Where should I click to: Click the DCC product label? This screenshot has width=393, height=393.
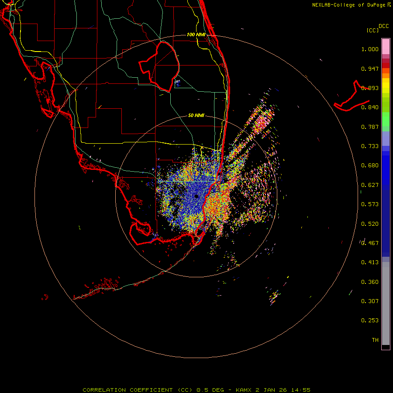pyautogui.click(x=383, y=26)
